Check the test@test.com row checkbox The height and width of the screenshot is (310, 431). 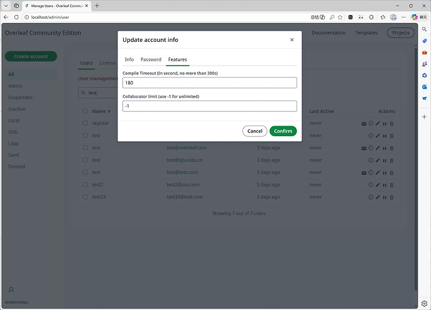click(x=85, y=172)
